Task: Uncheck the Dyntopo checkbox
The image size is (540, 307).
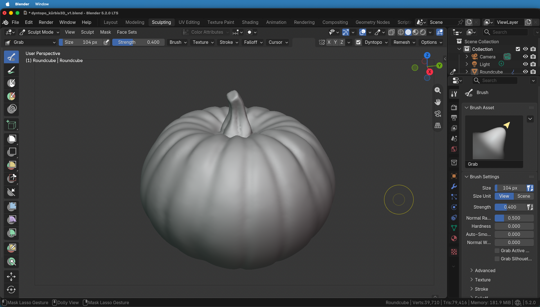Action: click(358, 42)
